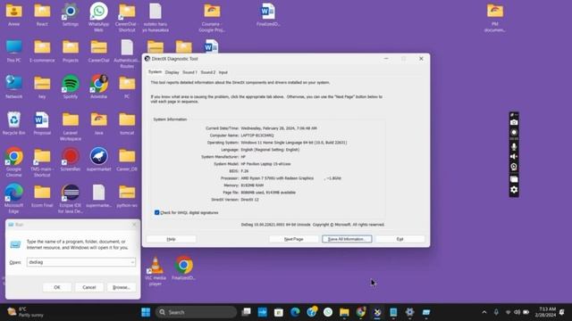Click Browse in the Run dialog
Screen dimensions: 572x321
122,287
